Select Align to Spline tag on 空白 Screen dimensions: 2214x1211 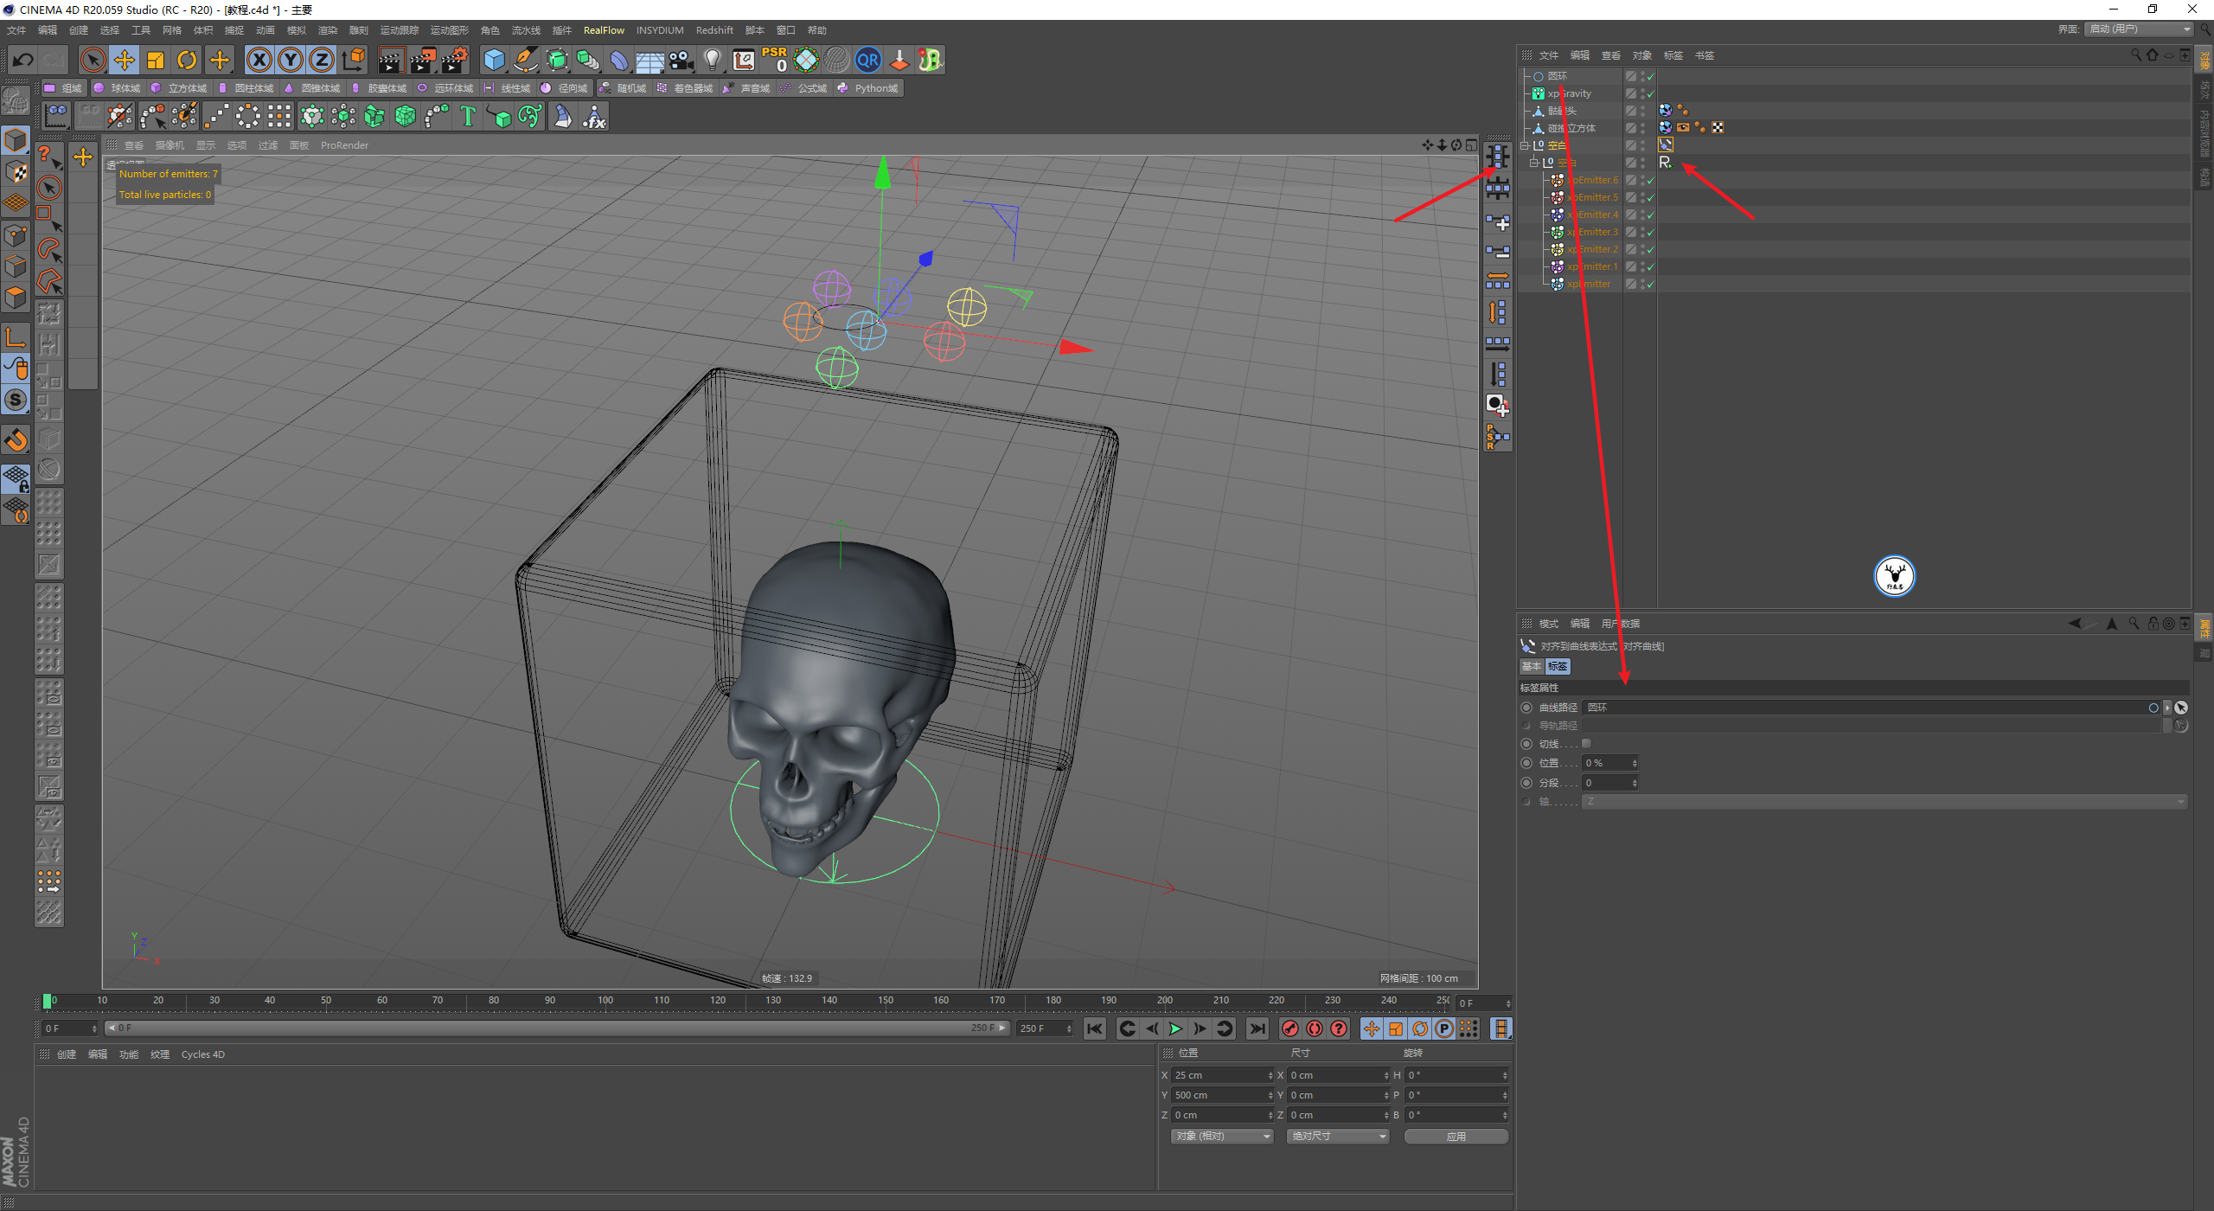click(x=1666, y=145)
